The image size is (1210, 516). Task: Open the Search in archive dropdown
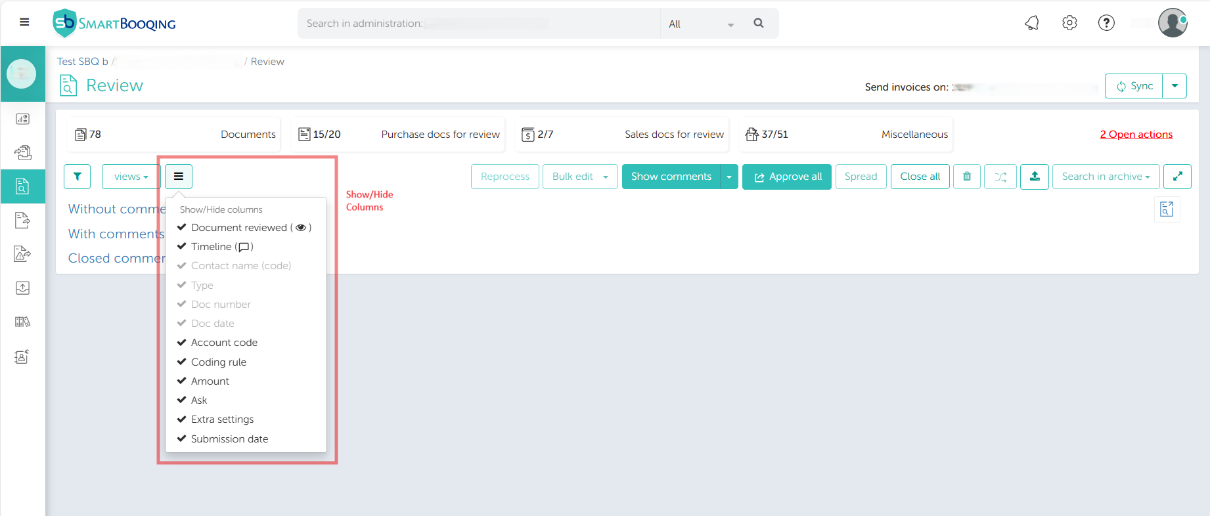click(1106, 177)
